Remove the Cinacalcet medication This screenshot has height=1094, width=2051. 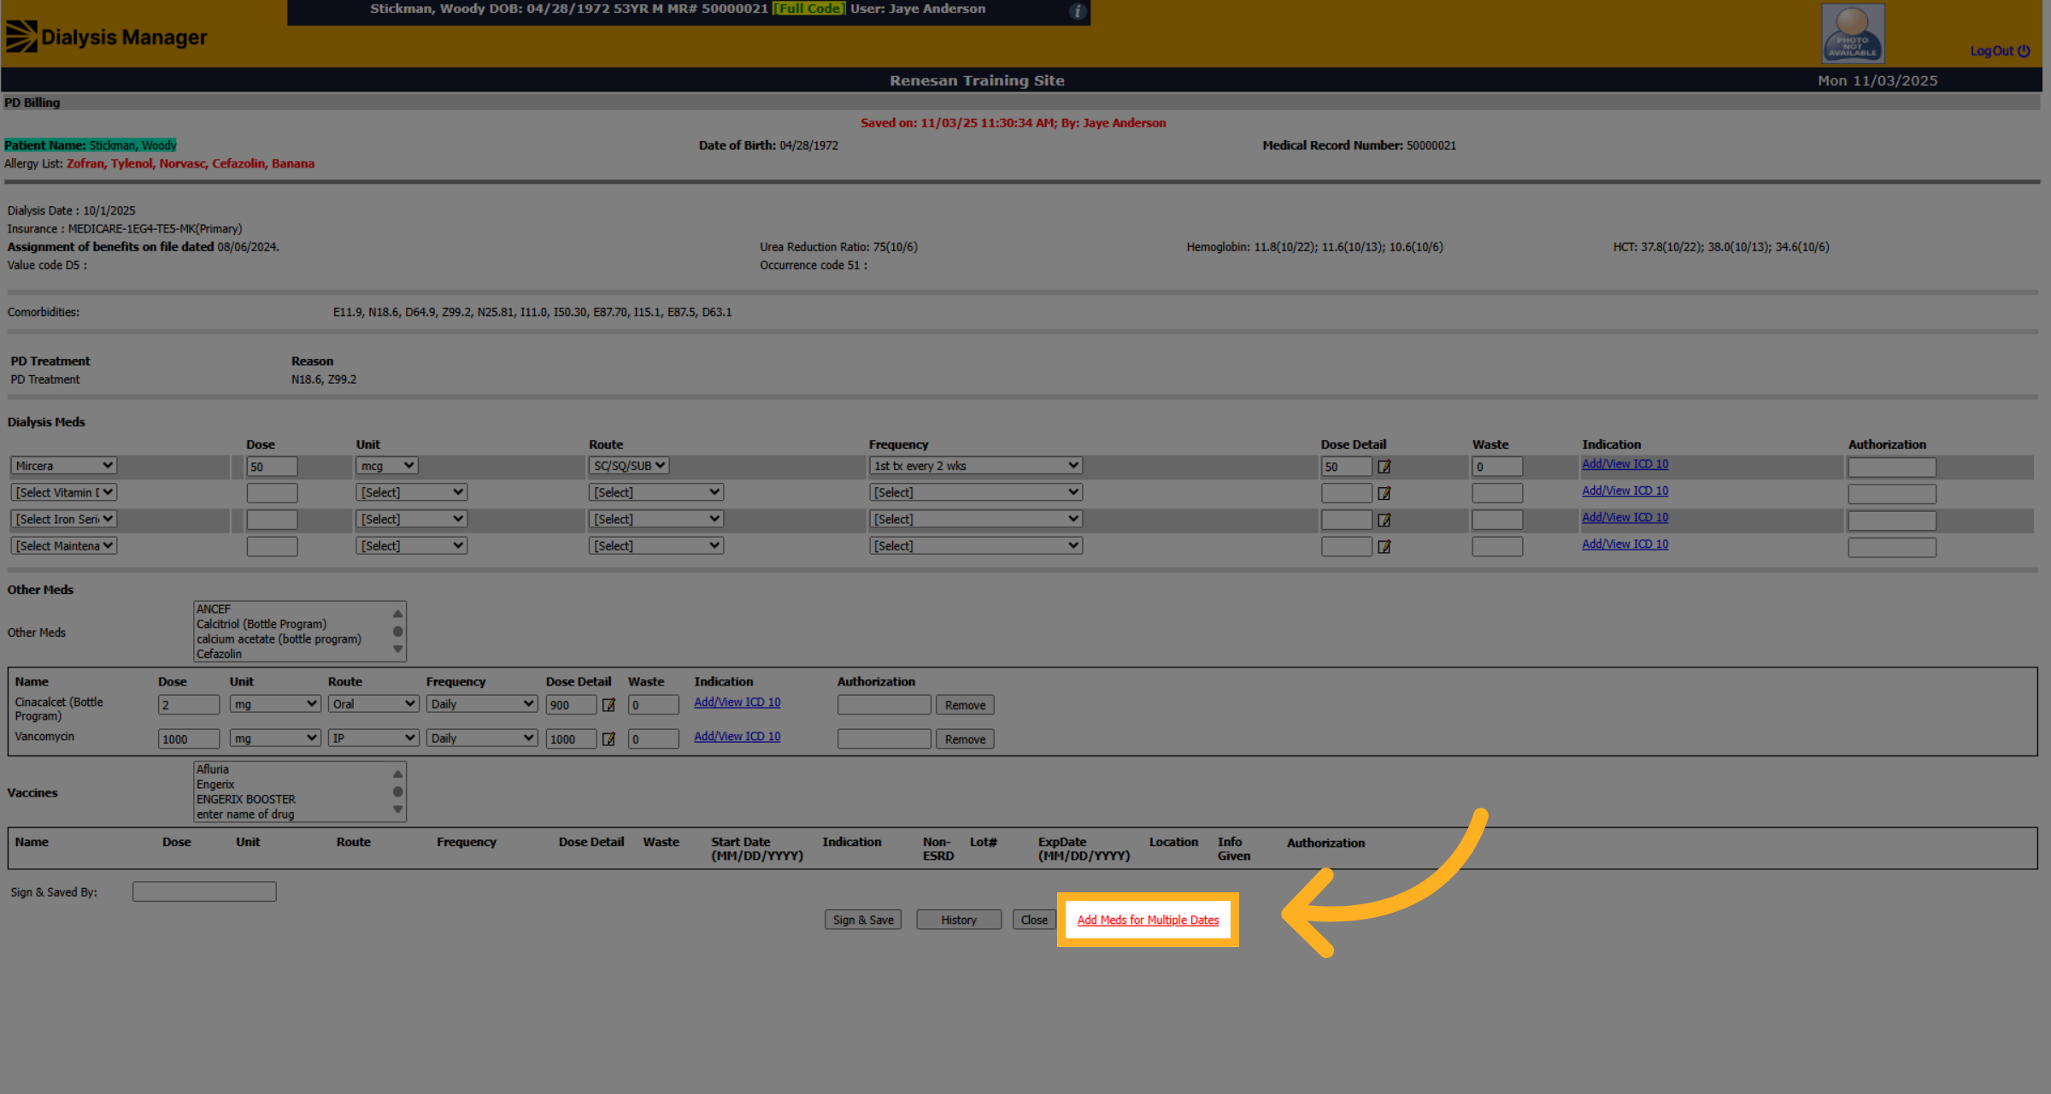tap(965, 705)
